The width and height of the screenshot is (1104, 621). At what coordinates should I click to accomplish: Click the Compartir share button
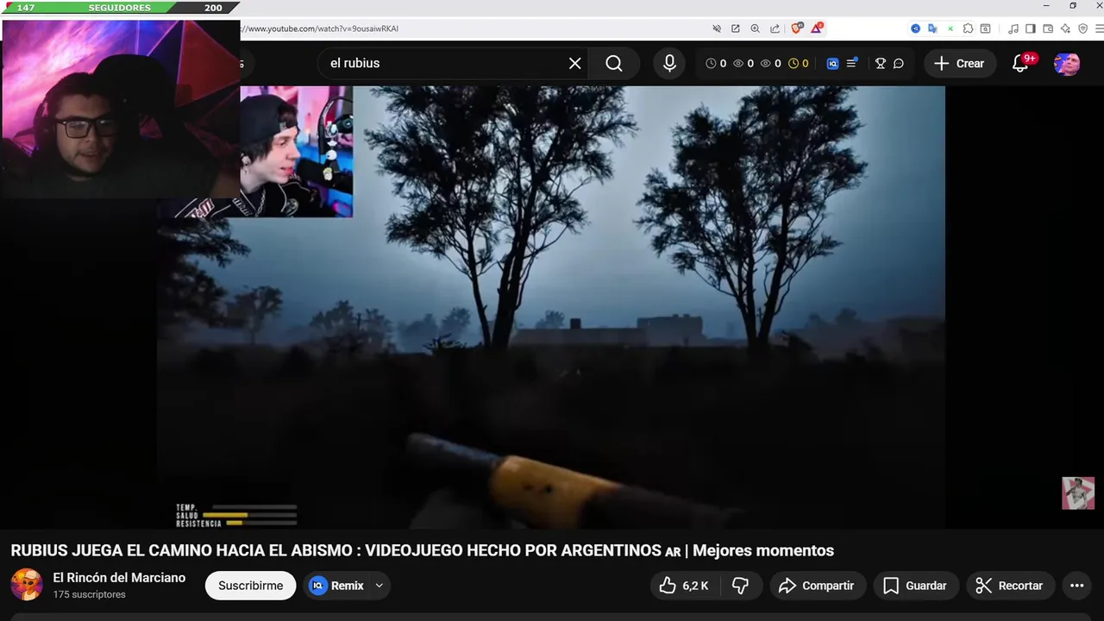pyautogui.click(x=816, y=586)
